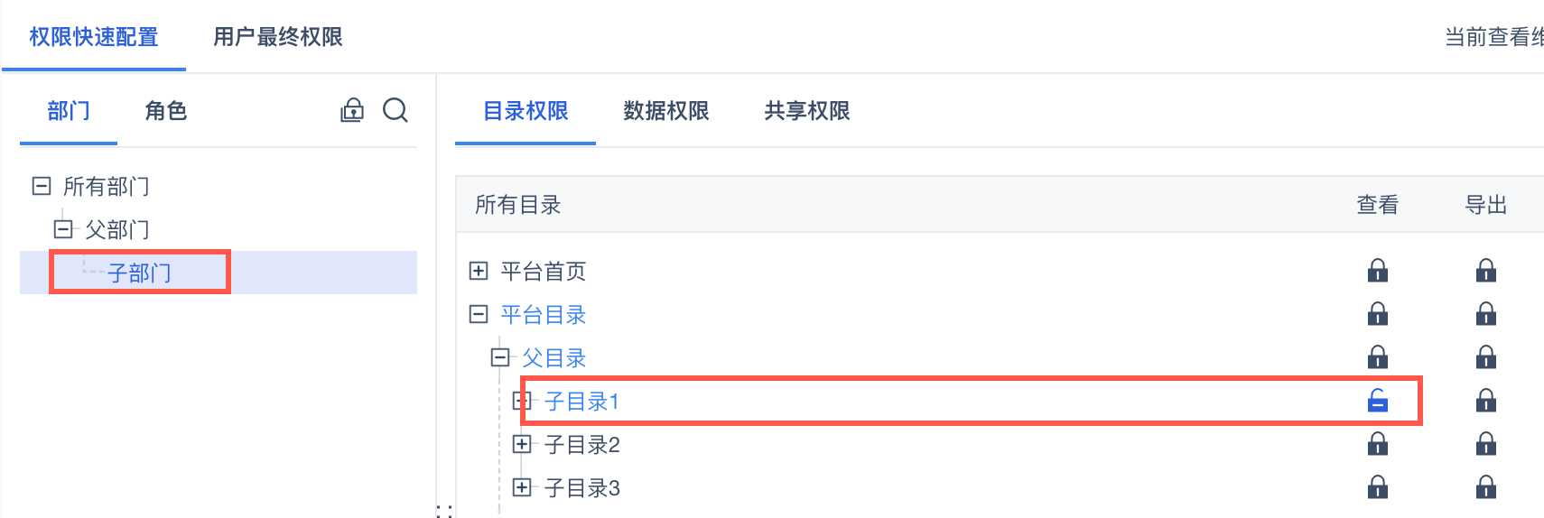This screenshot has width=1544, height=518.
Task: Toggle 查看 lock for 平台首页
Action: [x=1378, y=271]
